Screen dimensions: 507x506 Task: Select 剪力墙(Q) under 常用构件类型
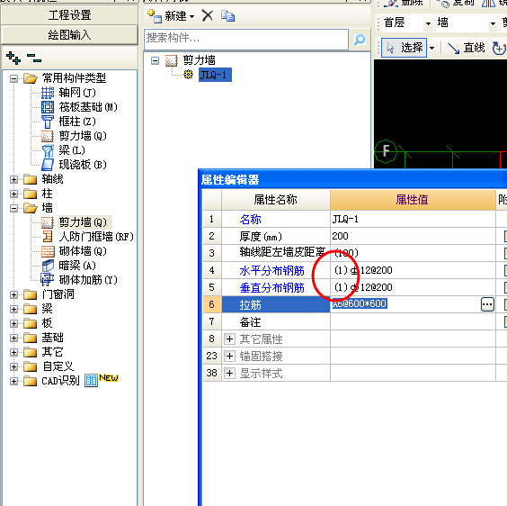pos(83,136)
